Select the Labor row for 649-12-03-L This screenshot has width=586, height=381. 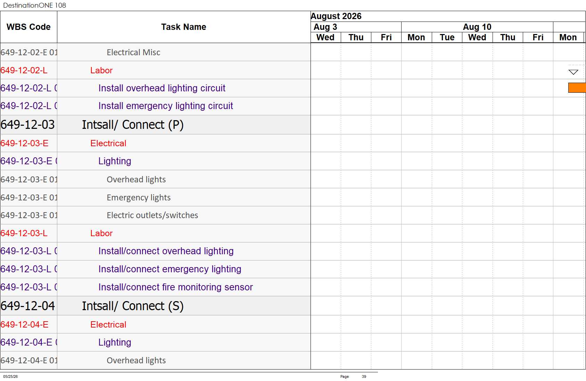click(155, 233)
